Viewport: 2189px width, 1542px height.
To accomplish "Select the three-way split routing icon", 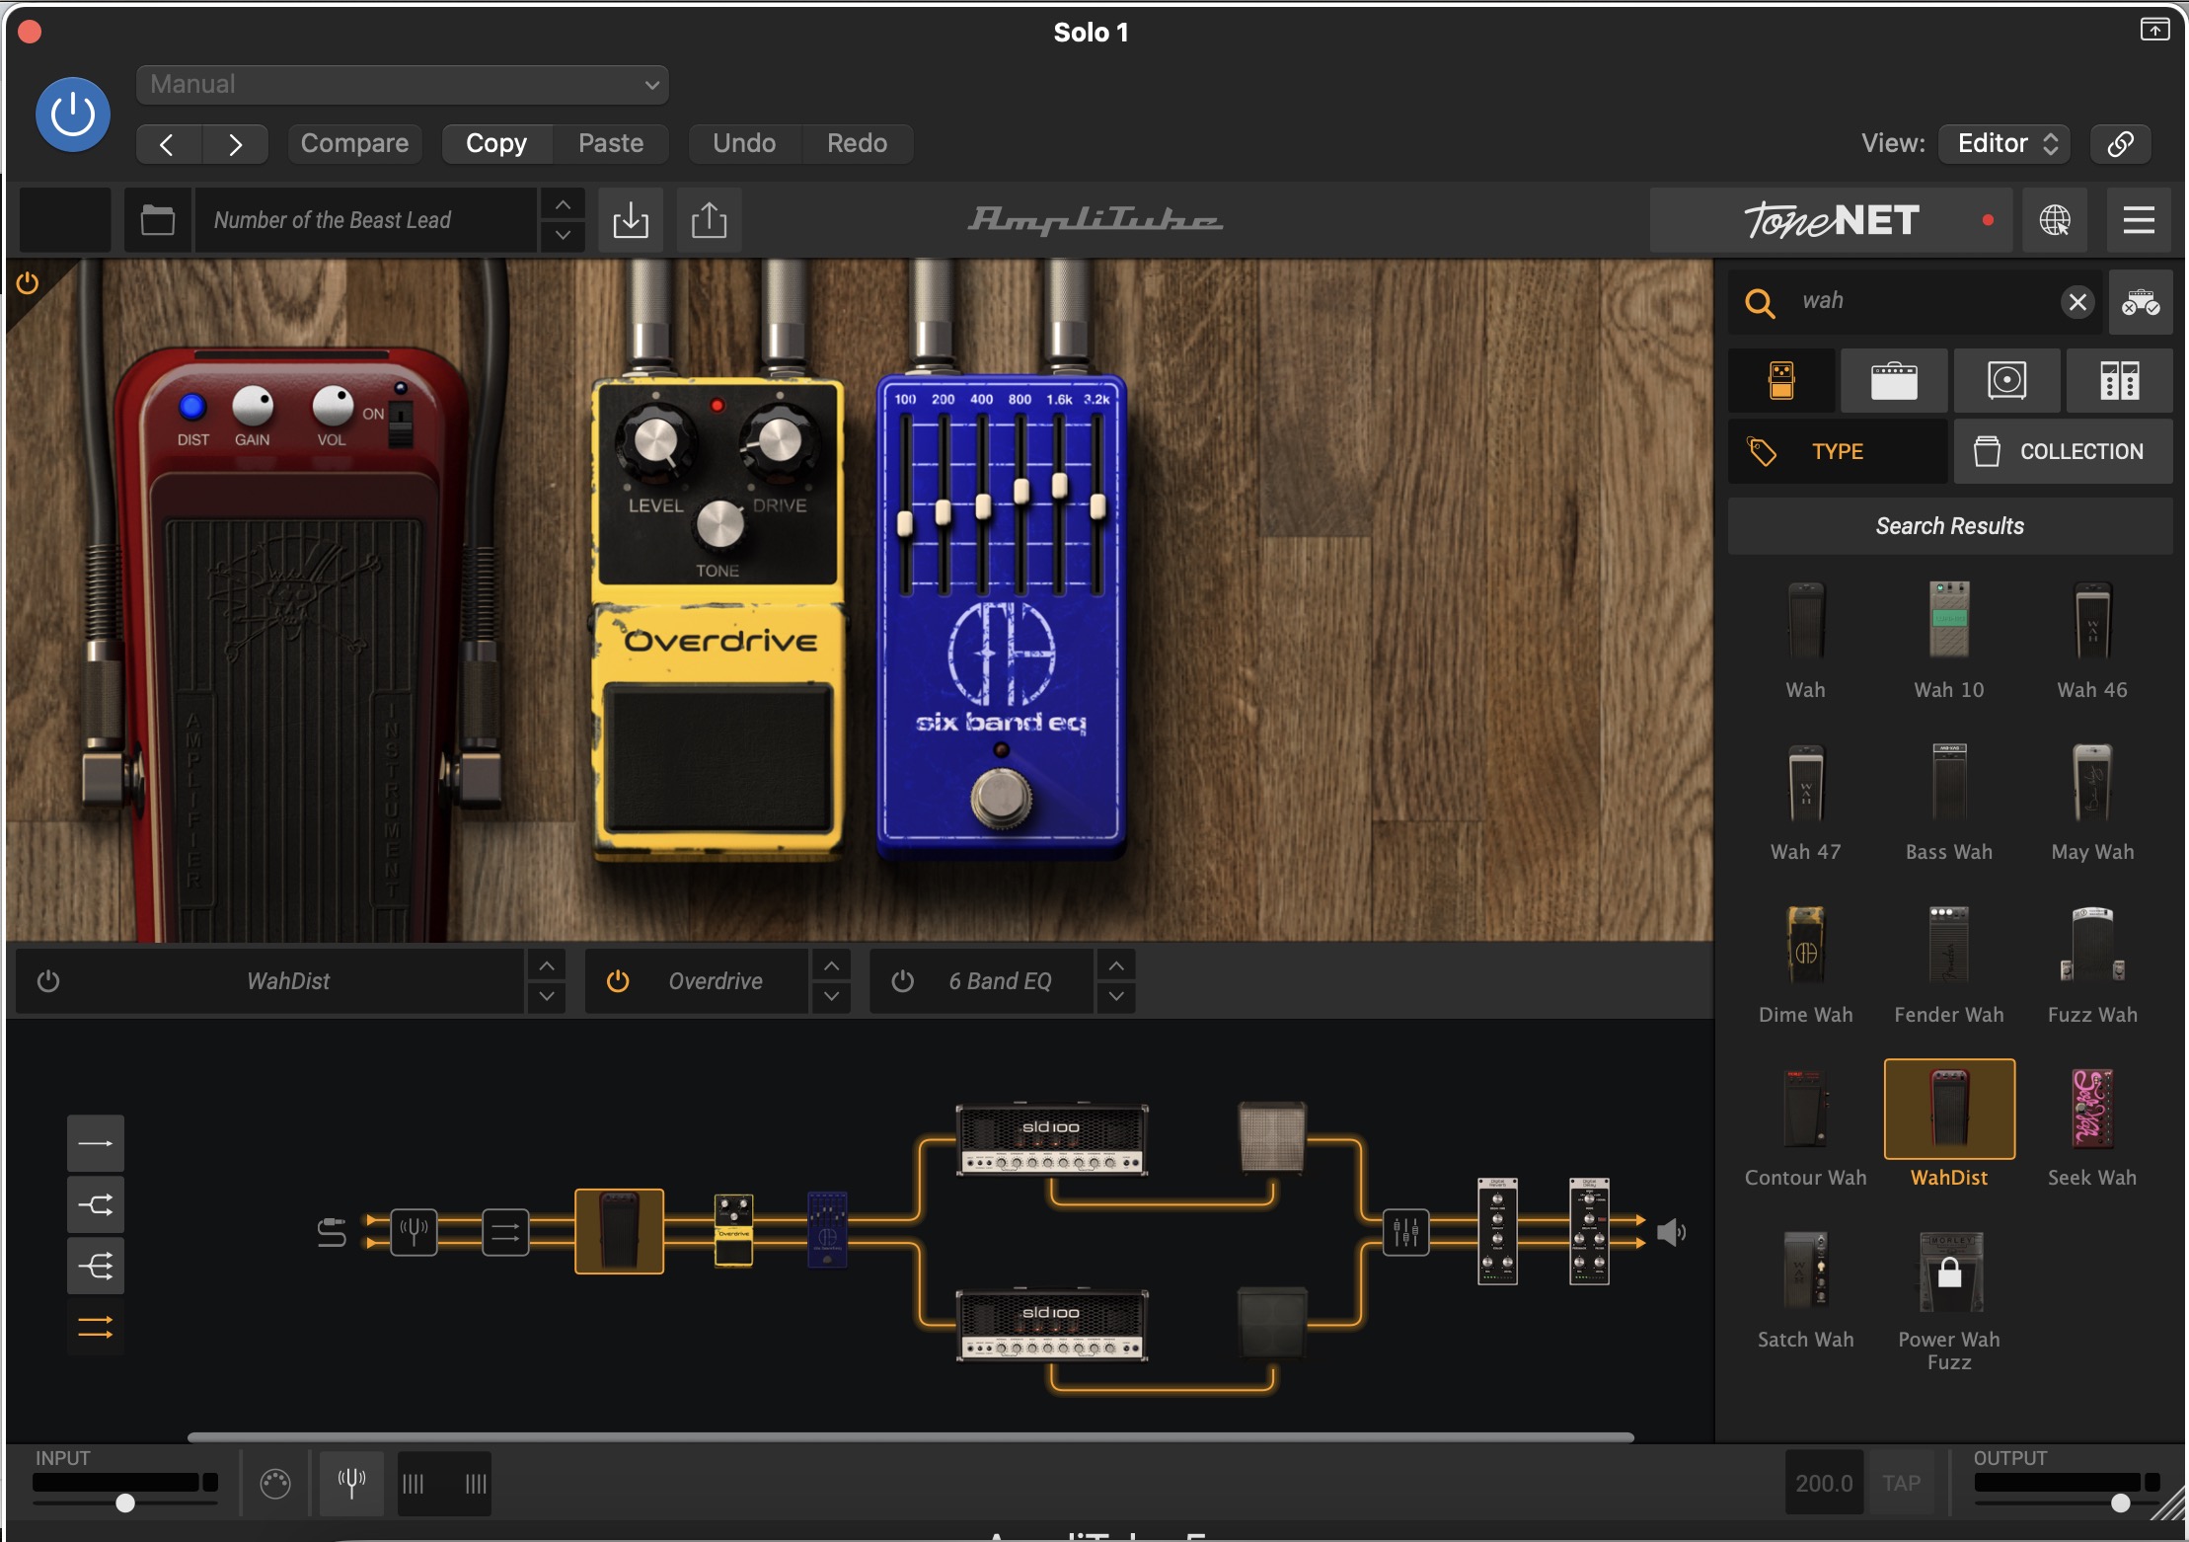I will [x=96, y=1266].
